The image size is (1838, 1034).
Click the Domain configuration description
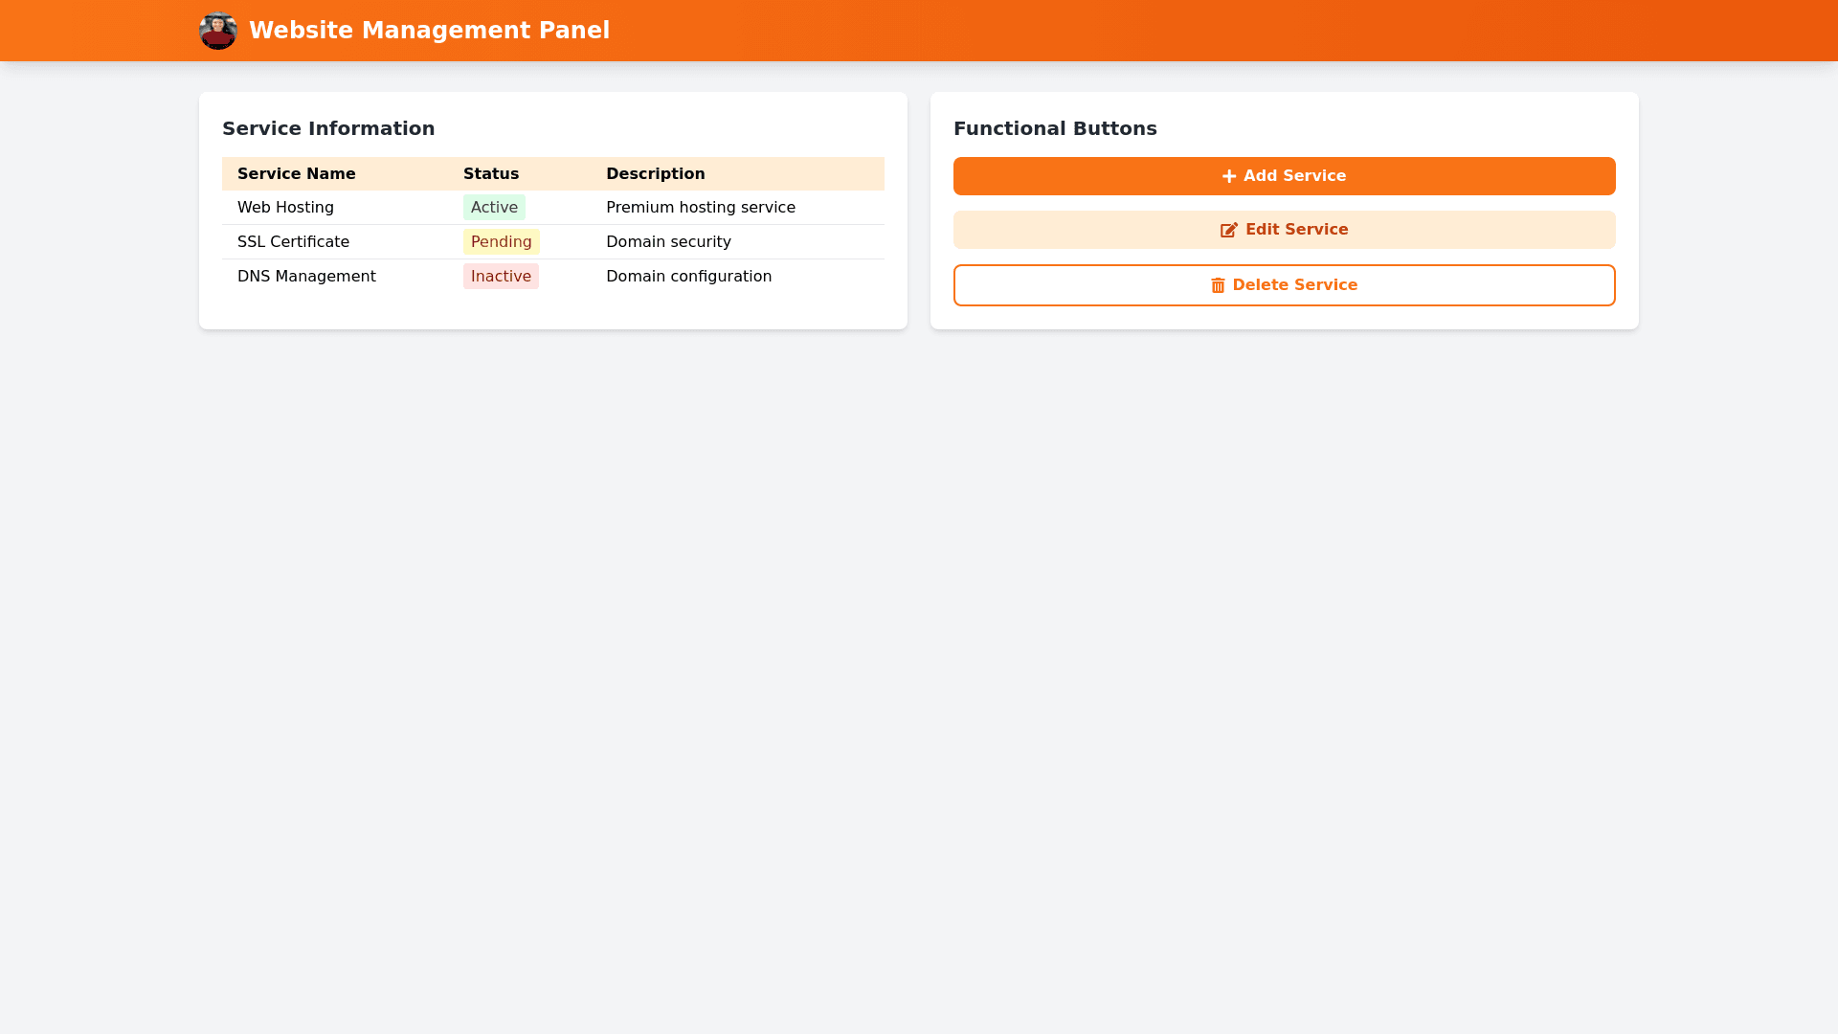point(688,277)
